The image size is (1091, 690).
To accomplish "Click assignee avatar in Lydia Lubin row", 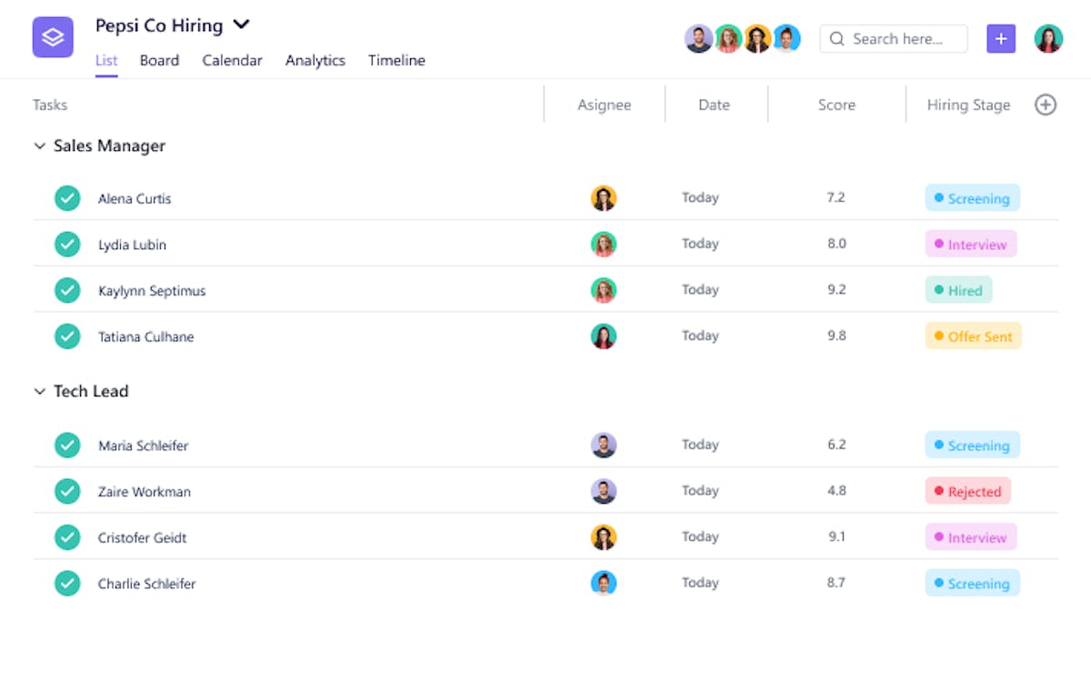I will coord(604,244).
